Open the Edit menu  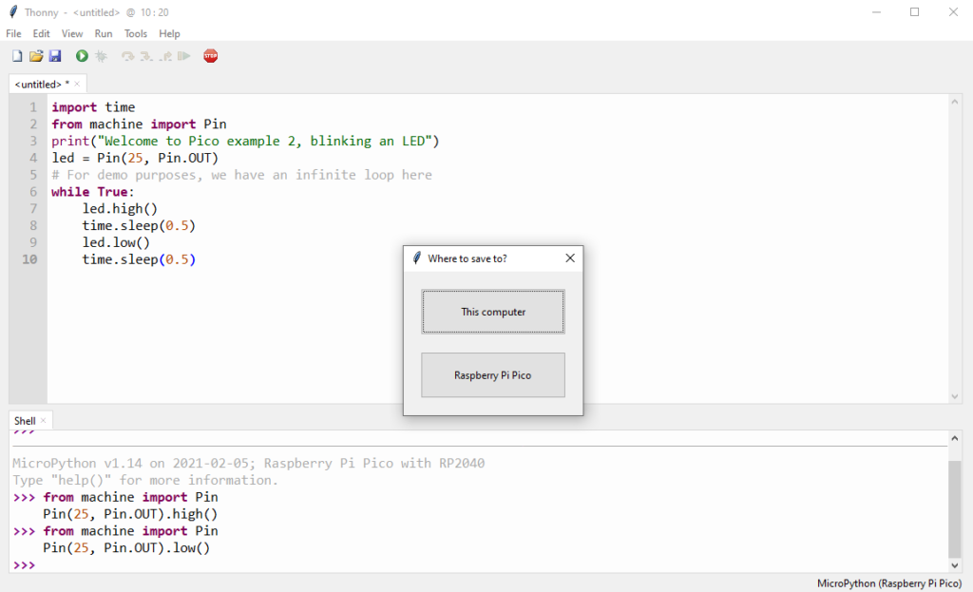[42, 33]
